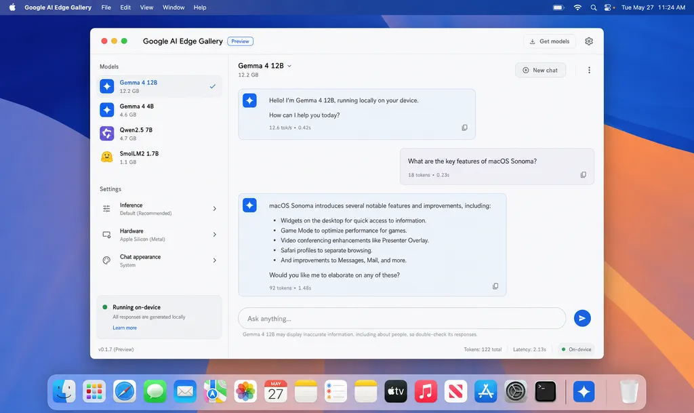Open the three-dot chat options menu
The image size is (694, 413).
tap(589, 70)
